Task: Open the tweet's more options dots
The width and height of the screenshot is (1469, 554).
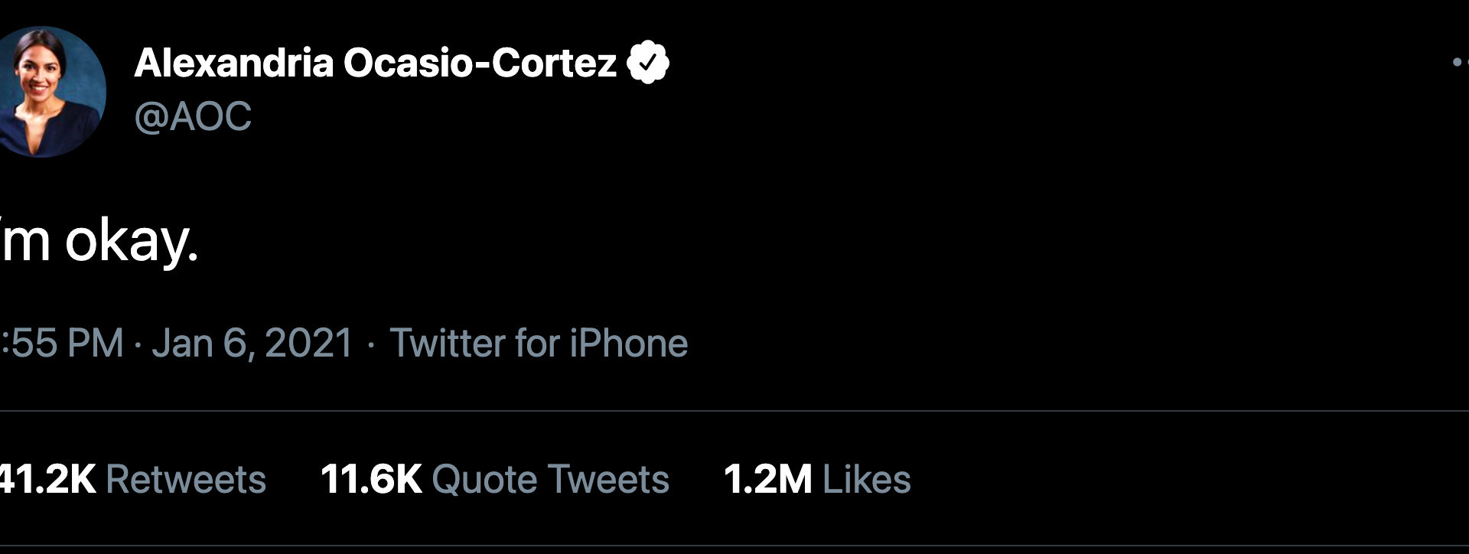Action: (x=1460, y=63)
